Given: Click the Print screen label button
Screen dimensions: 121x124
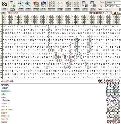Looking at the screenshot, I should tap(93, 9).
